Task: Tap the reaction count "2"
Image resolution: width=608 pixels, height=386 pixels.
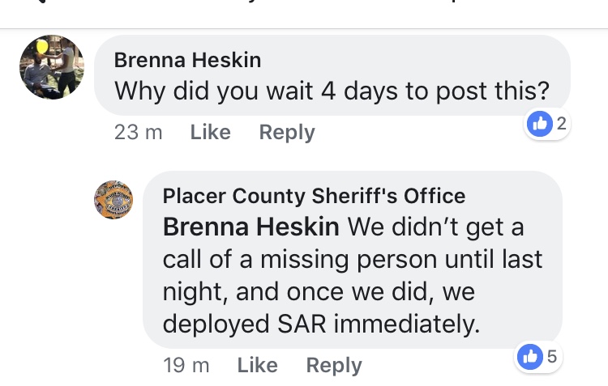Action: pos(559,124)
